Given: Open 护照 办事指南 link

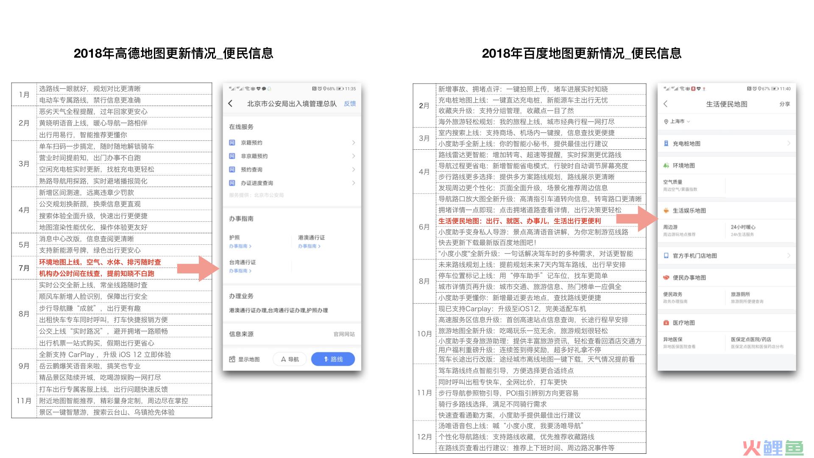Looking at the screenshot, I should [240, 246].
